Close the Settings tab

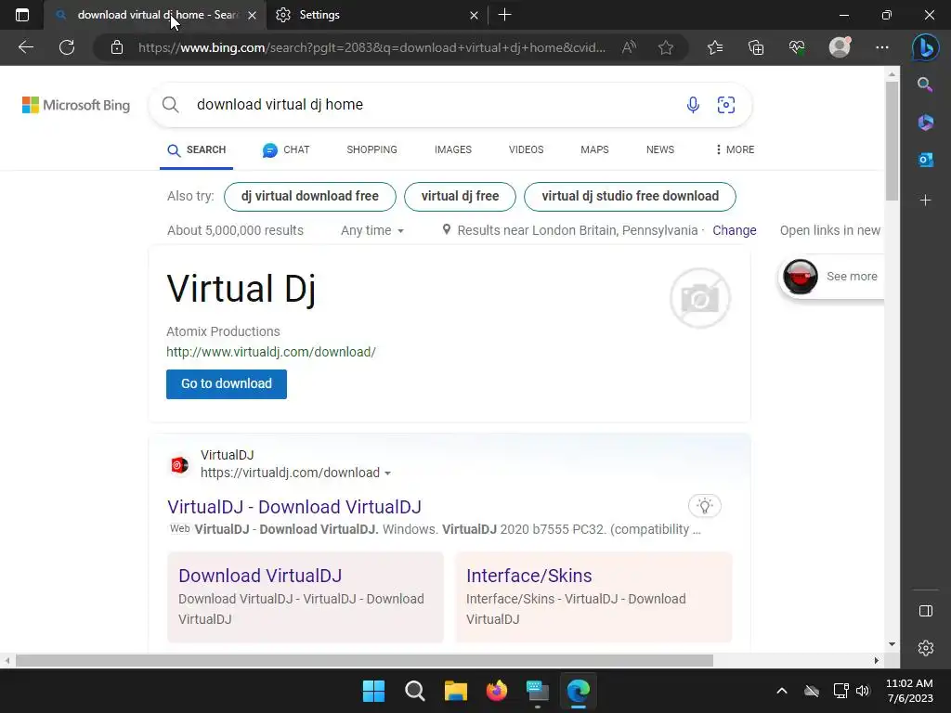pos(475,15)
